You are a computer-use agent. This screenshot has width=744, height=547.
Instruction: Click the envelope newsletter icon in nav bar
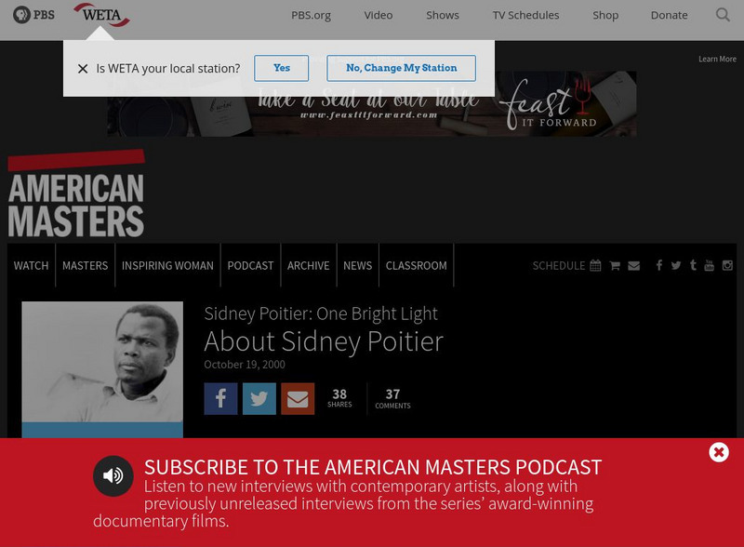(x=634, y=265)
